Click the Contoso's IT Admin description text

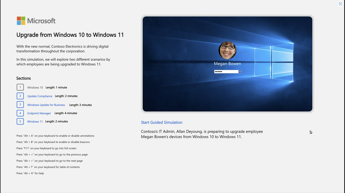click(202, 134)
